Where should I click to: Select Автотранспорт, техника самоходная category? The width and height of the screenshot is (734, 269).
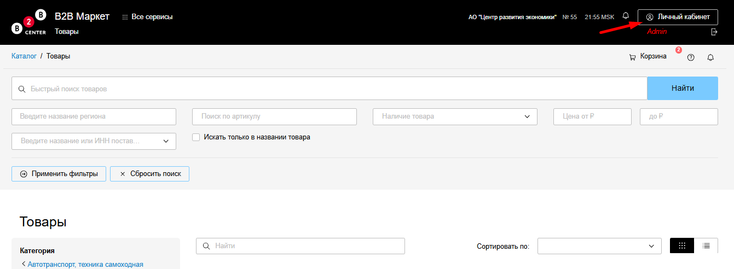click(85, 264)
